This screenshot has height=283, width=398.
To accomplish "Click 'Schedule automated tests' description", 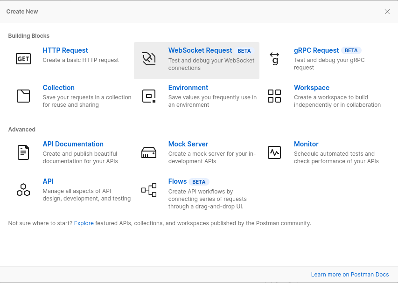I will point(336,158).
